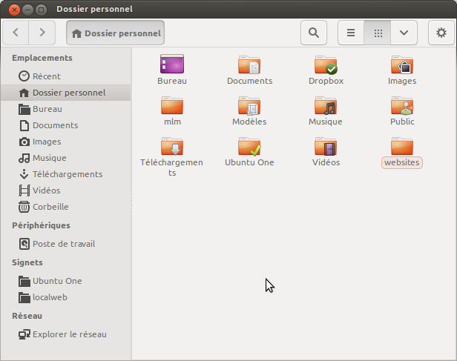Screen dimensions: 457x361
Task: Select Dossier personnel in sidebar
Action: pyautogui.click(x=65, y=93)
